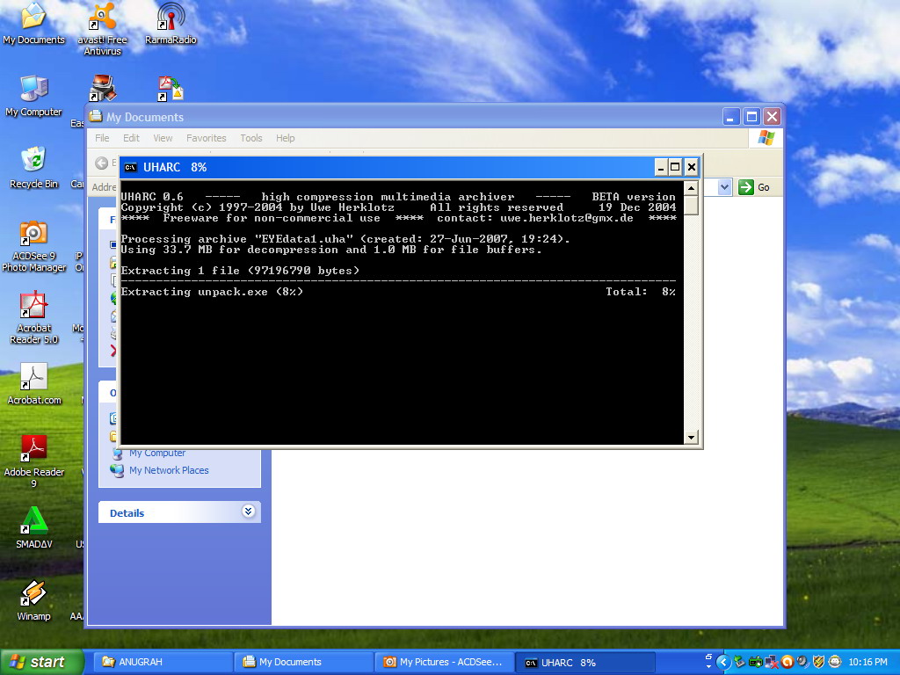Viewport: 900px width, 675px height.
Task: Select the Recycle Bin icon
Action: pos(33,167)
